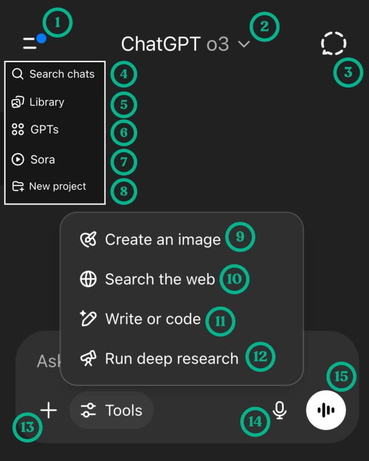The height and width of the screenshot is (461, 369).
Task: Open Library from the sidebar
Action: (47, 102)
